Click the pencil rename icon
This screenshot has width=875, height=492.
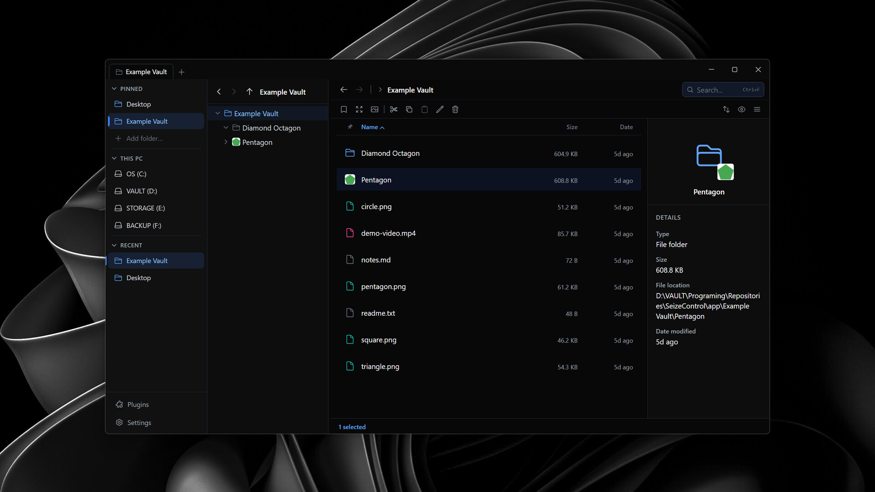440,109
